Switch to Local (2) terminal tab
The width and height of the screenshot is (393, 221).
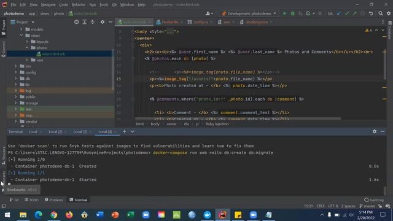tap(55, 131)
